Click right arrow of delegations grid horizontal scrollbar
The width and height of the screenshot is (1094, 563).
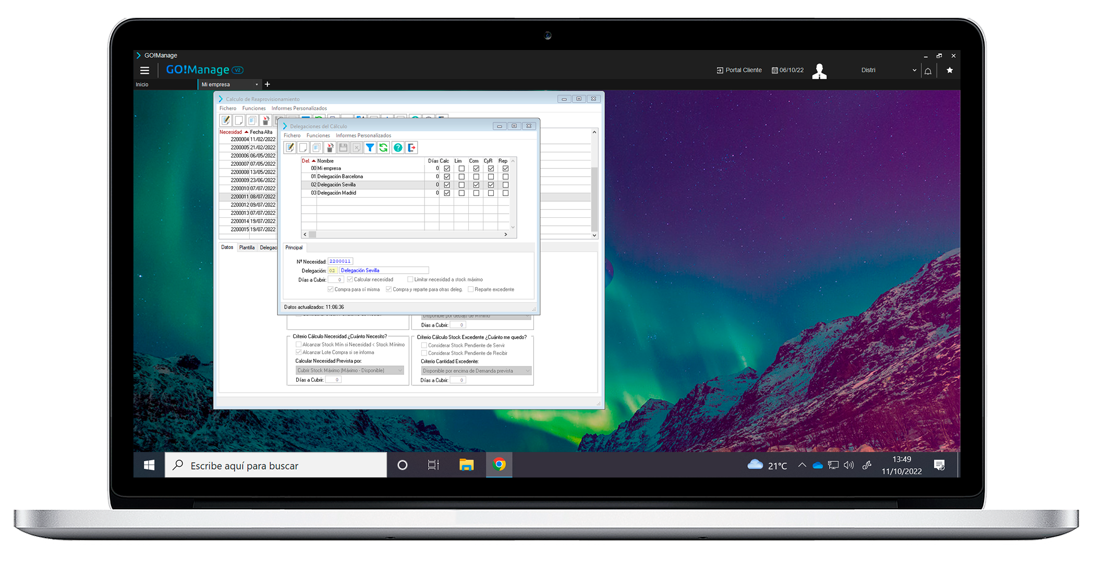tap(506, 235)
